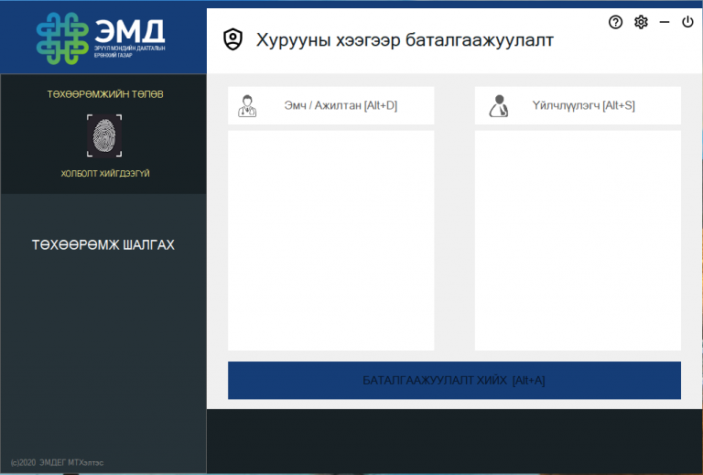
Task: Click the (c)2020 ЭМДЕГ МТХэлтэс footer text
Action: [x=57, y=462]
